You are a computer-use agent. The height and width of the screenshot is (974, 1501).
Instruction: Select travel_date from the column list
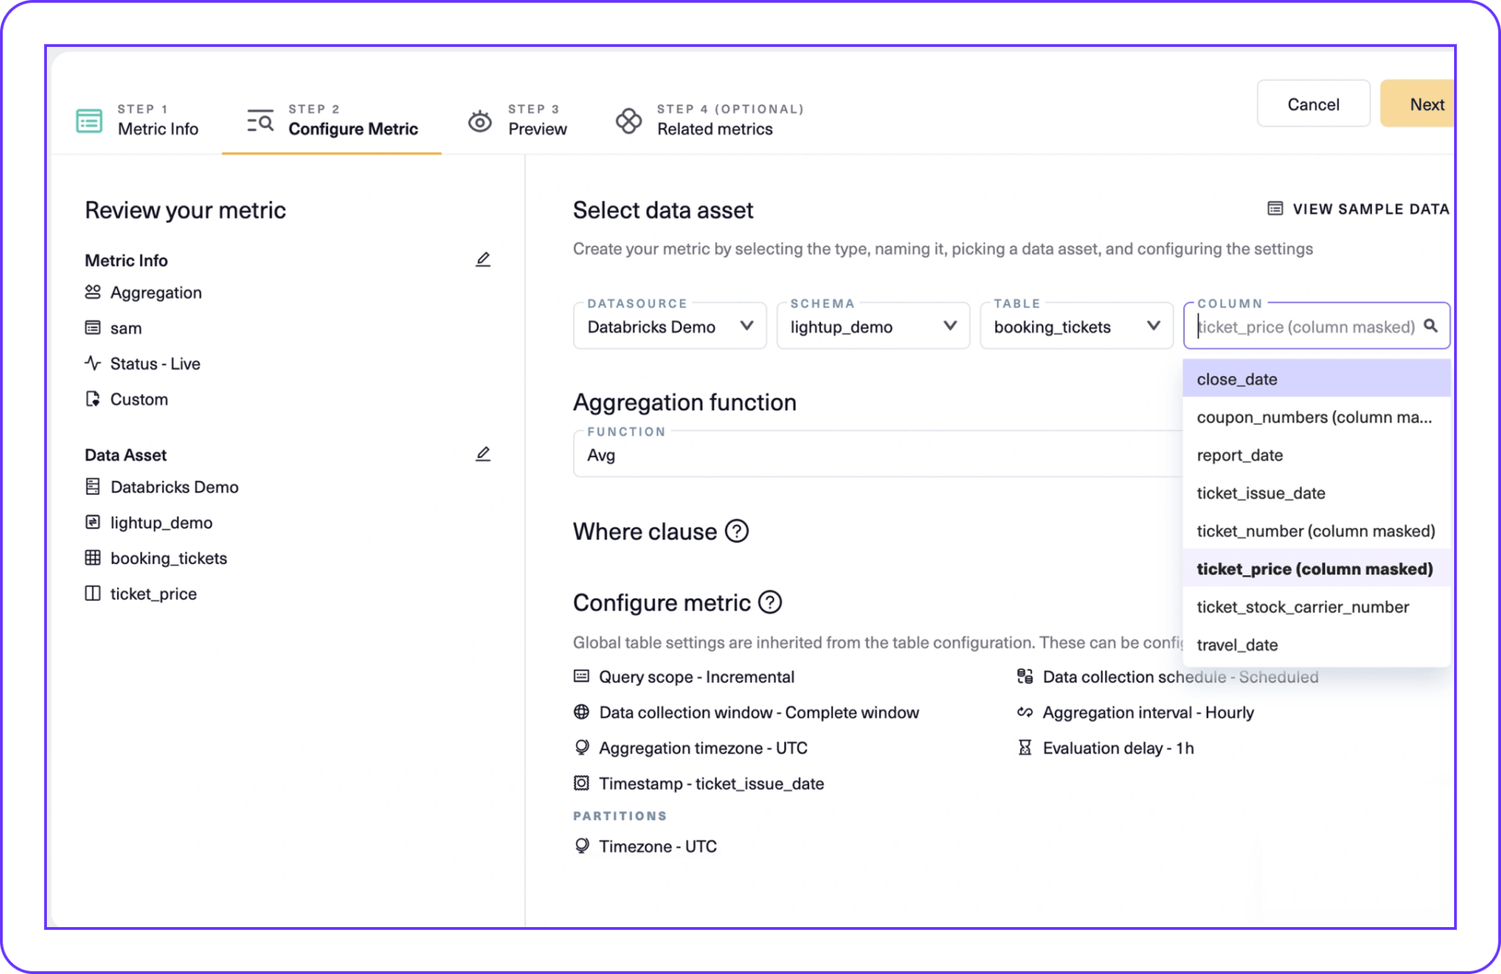[1237, 644]
